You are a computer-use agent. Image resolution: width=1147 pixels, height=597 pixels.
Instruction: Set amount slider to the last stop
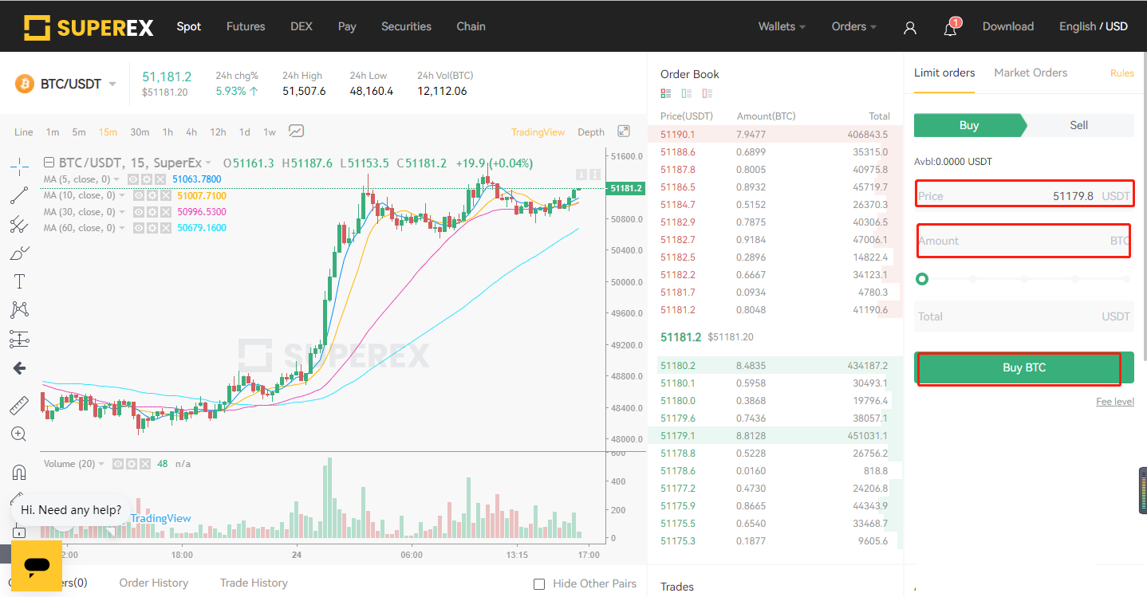[1126, 279]
